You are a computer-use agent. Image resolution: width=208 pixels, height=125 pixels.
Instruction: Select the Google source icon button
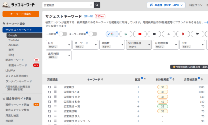pyautogui.click(x=112, y=34)
